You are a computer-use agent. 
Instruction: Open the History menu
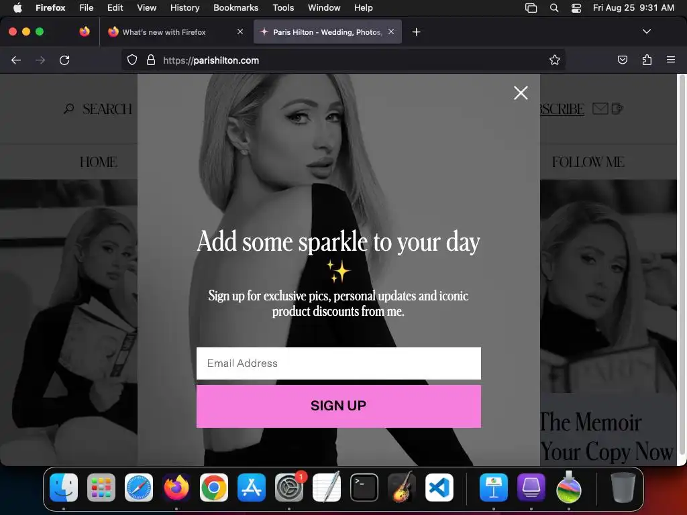coord(184,7)
